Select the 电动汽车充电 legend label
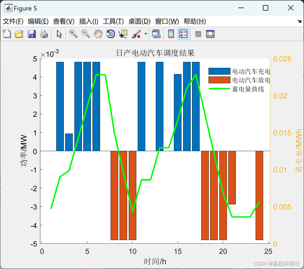 [x=251, y=71]
